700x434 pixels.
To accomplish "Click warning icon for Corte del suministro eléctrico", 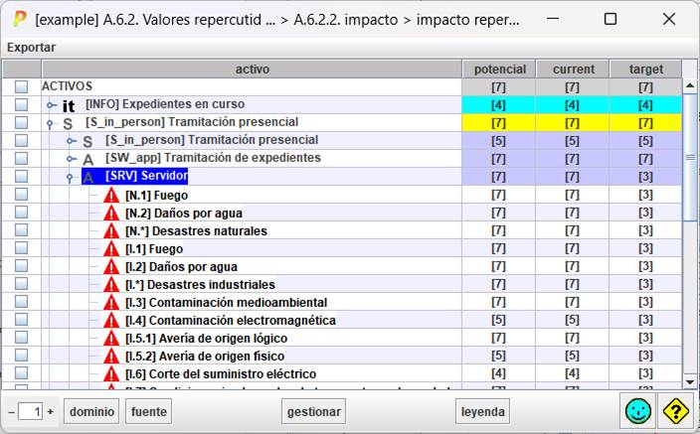I will coord(111,373).
